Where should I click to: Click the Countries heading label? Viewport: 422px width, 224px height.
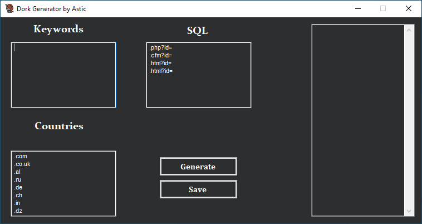coord(59,126)
